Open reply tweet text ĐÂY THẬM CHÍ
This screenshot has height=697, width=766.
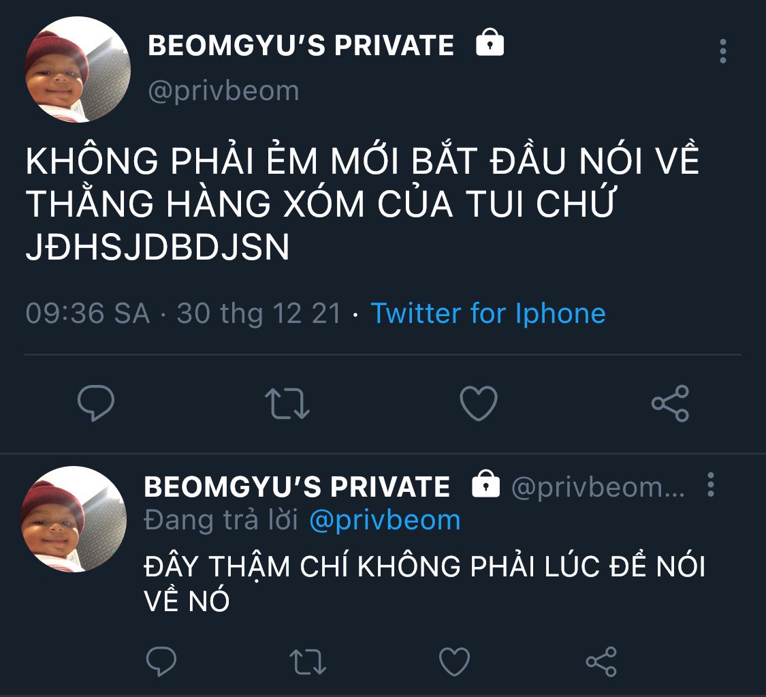pyautogui.click(x=424, y=582)
